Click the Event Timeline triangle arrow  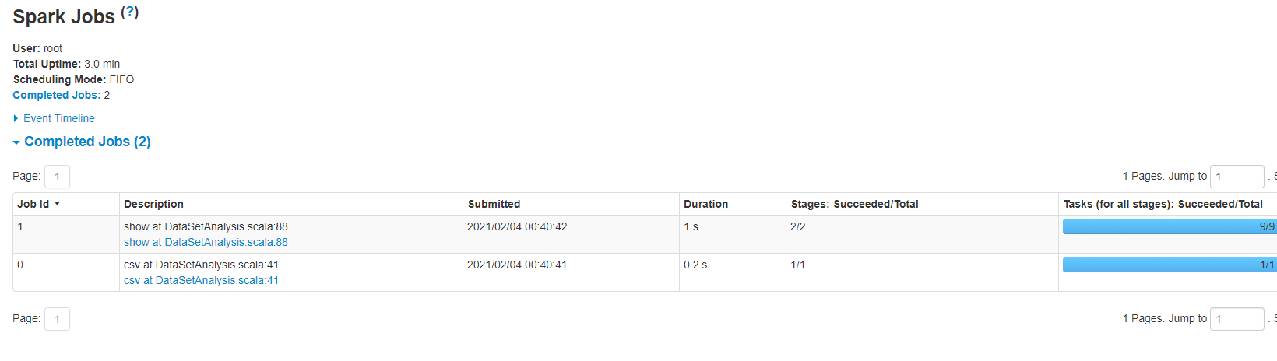point(16,118)
